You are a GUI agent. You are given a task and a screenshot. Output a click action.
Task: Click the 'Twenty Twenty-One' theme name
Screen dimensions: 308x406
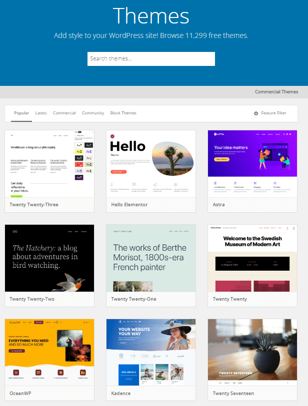click(134, 299)
